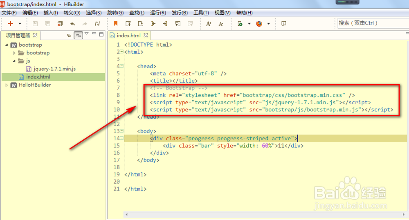This screenshot has height=220, width=409.
Task: Click the search box field
Action: (x=373, y=23)
